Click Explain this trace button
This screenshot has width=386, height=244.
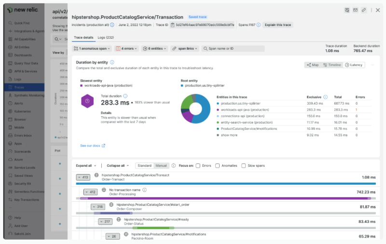(x=278, y=25)
